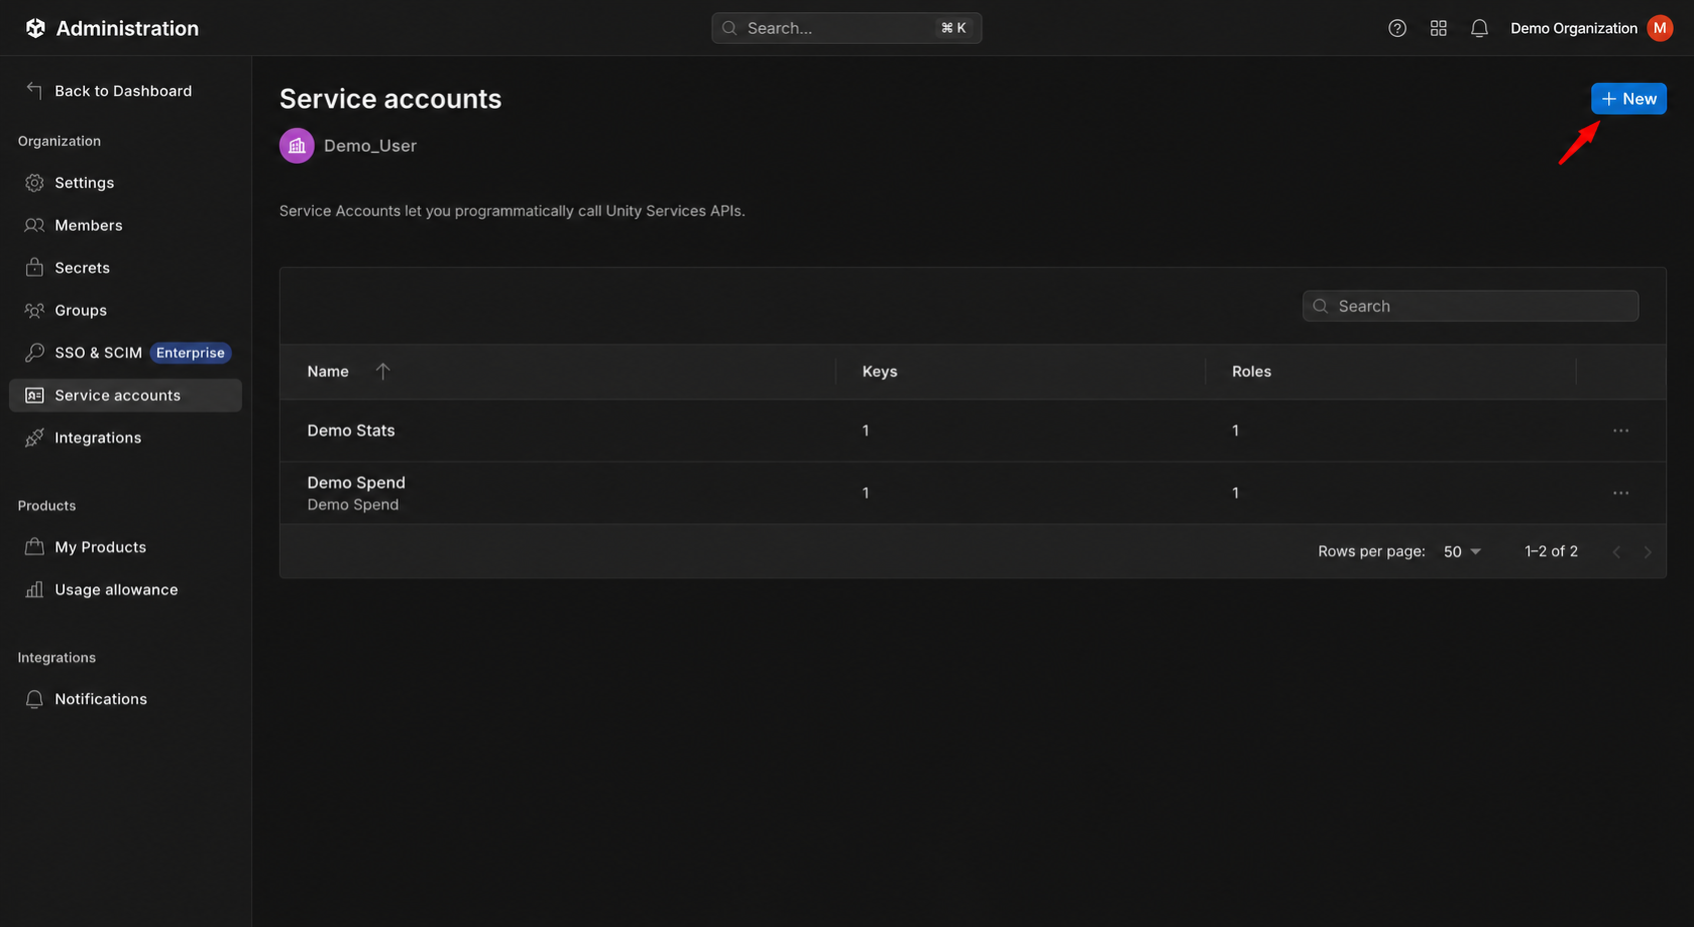1694x927 pixels.
Task: Click the Name column sort arrow
Action: click(x=383, y=371)
